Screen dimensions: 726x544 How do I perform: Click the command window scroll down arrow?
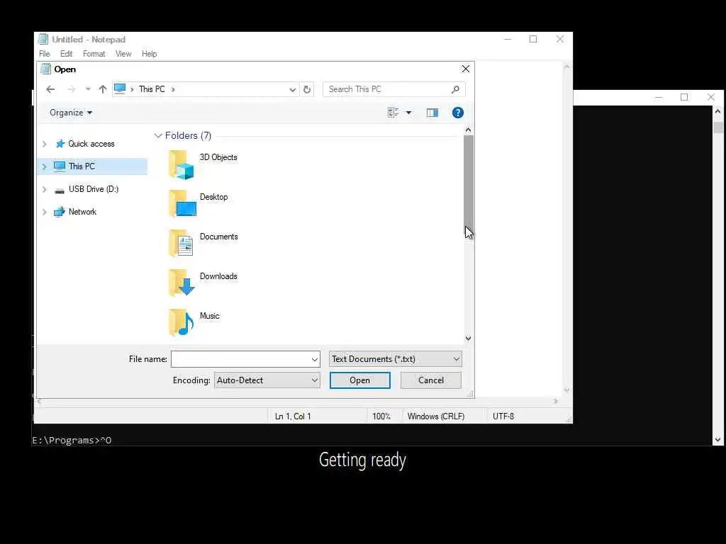718,440
